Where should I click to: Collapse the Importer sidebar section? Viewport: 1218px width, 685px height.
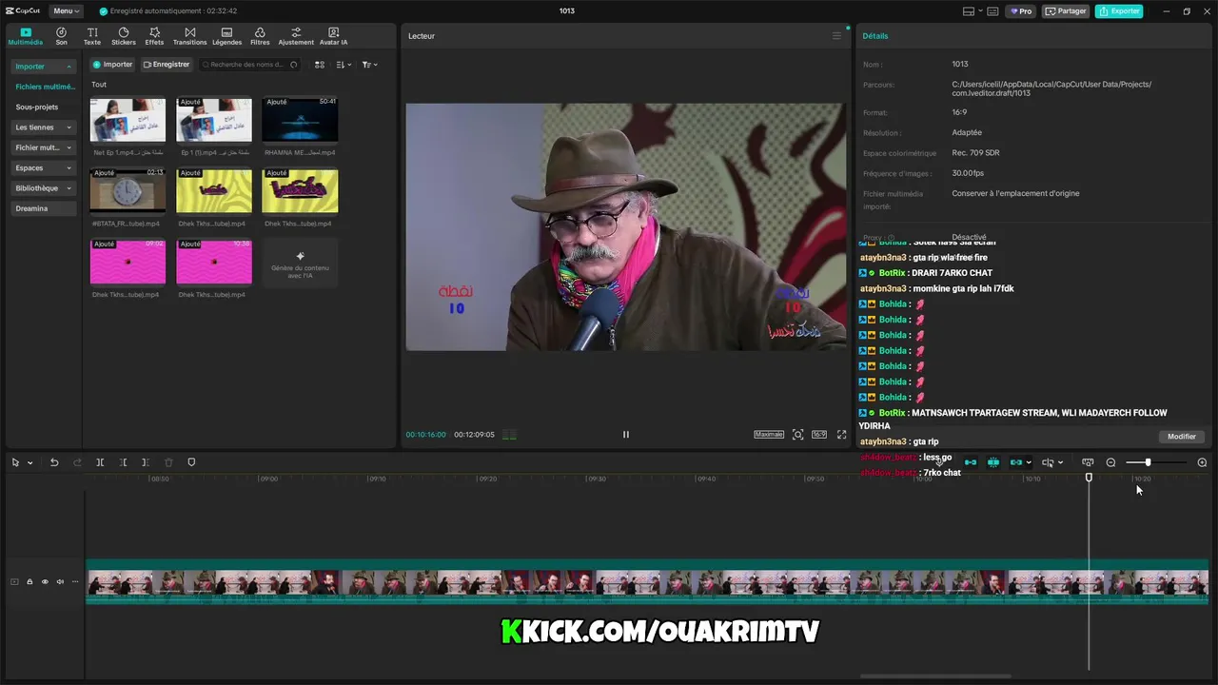44,67
